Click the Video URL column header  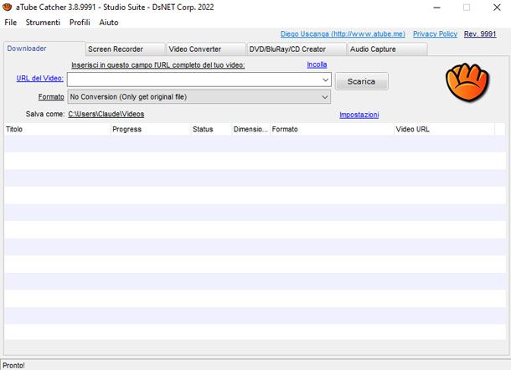point(445,129)
